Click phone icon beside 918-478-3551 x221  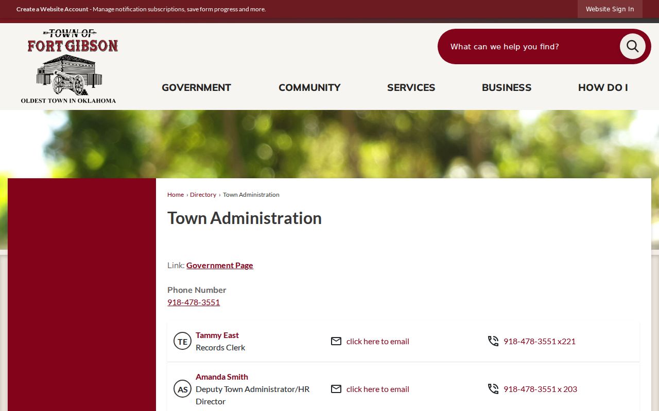point(493,341)
